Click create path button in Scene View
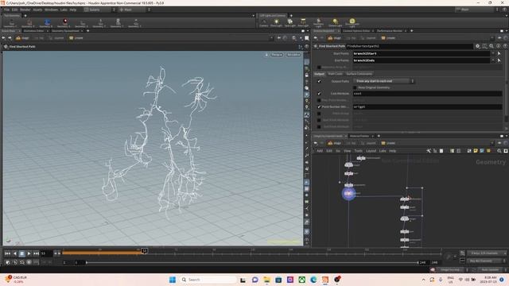509x286 pixels. coord(76,38)
